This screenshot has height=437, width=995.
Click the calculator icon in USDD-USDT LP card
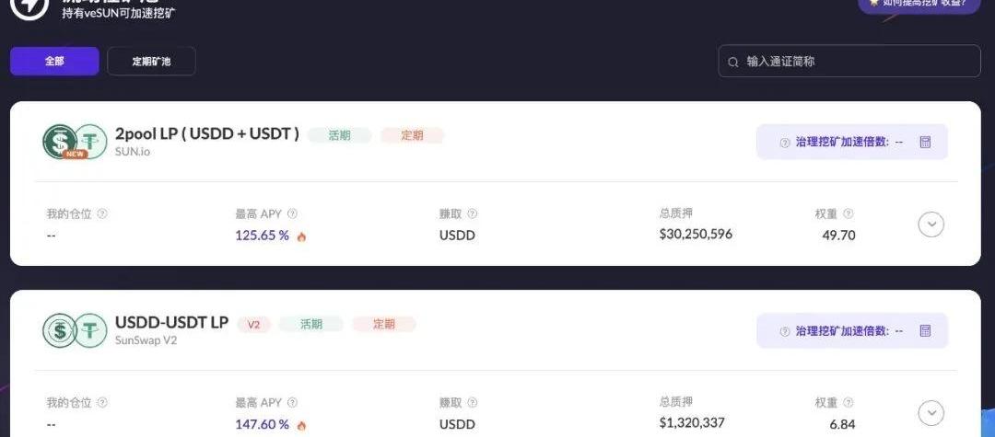[925, 330]
